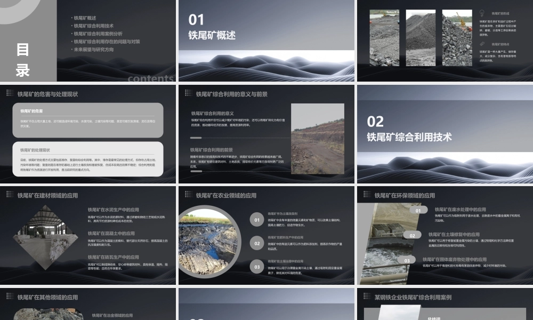This screenshot has width=533, height=320.
Task: Click the circular muddy farmland photo
Action: coord(209,242)
